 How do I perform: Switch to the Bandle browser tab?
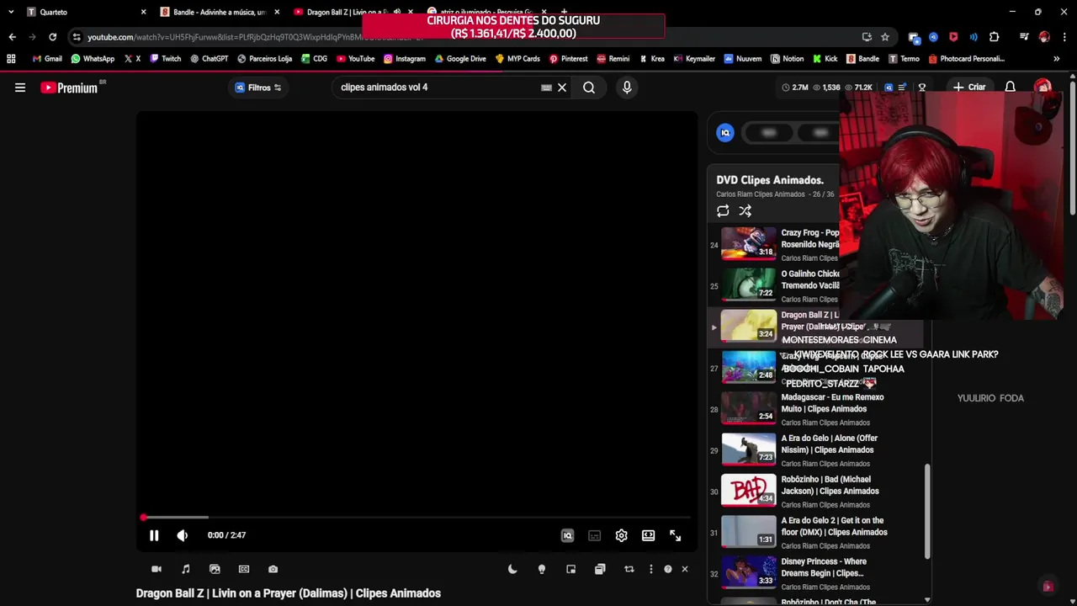pos(219,12)
